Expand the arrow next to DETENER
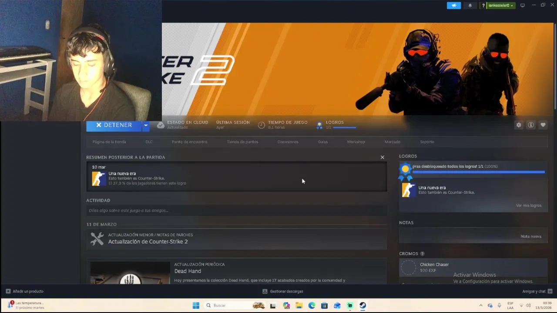 pyautogui.click(x=146, y=125)
